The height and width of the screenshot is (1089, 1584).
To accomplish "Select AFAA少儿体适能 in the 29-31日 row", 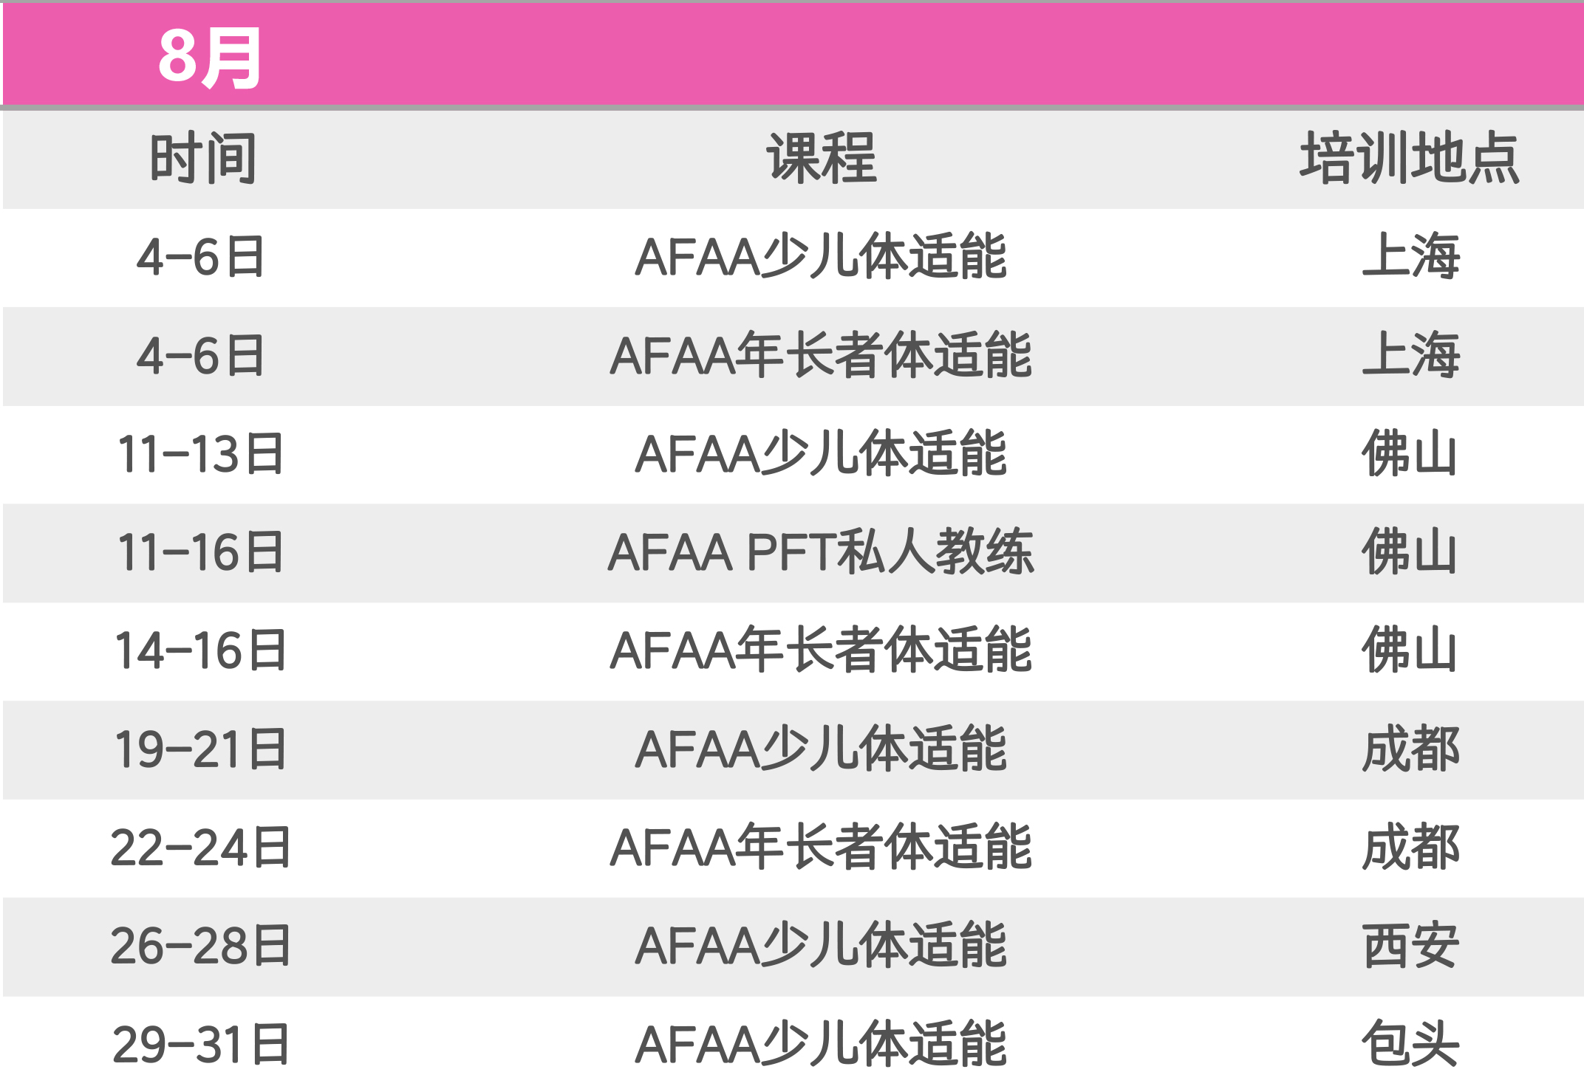I will pos(821,1045).
